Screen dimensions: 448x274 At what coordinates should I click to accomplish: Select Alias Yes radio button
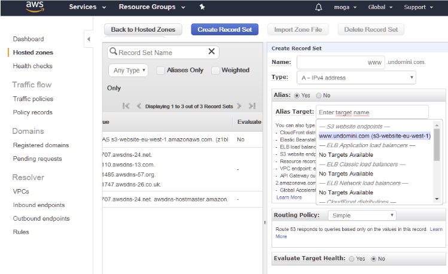click(297, 96)
